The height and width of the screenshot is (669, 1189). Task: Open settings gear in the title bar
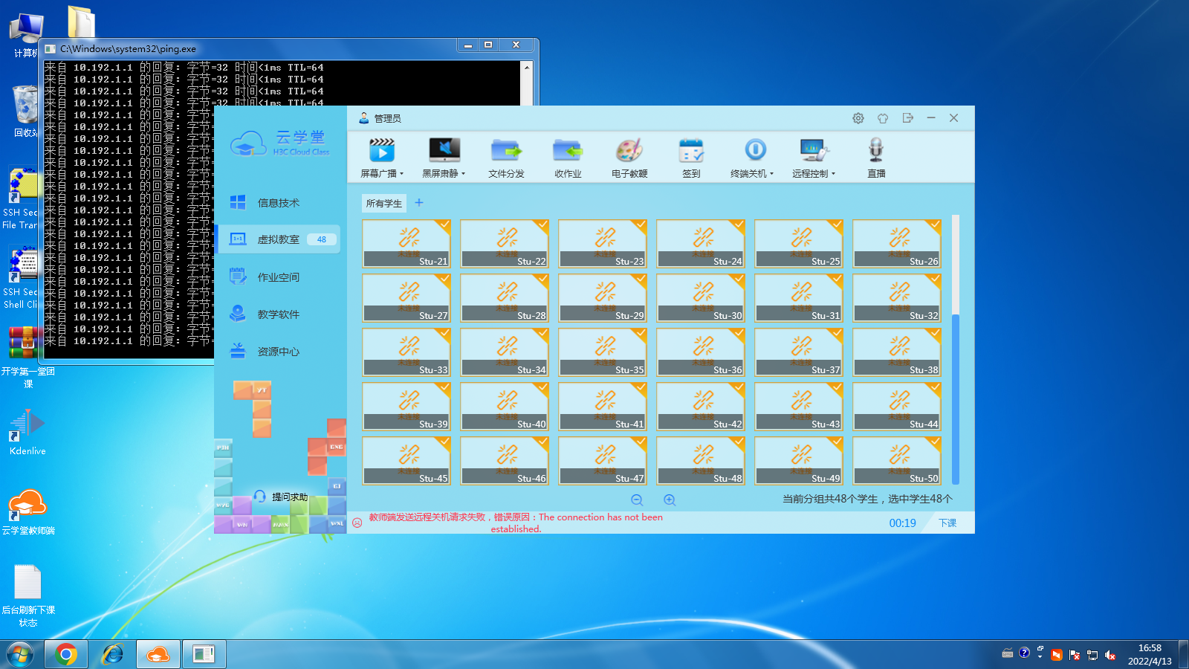click(858, 118)
